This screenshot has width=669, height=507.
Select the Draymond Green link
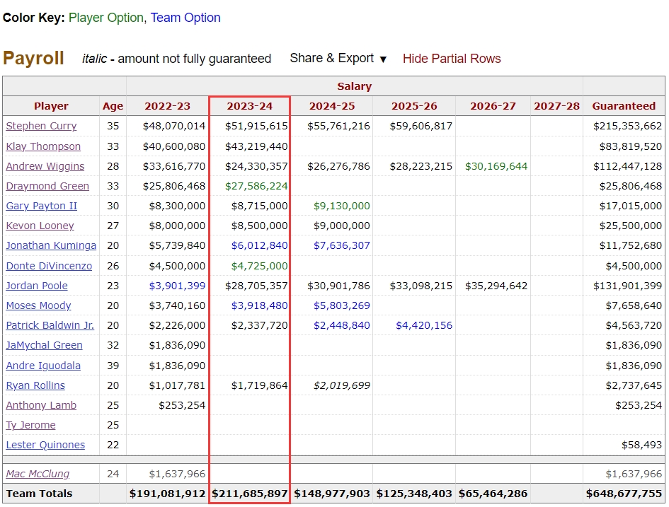pyautogui.click(x=47, y=186)
